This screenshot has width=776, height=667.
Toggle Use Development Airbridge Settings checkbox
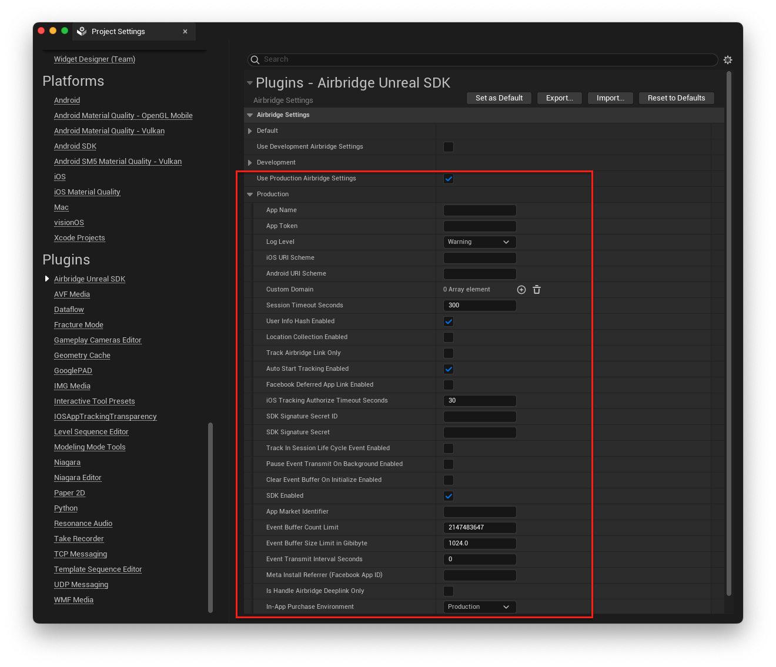click(449, 147)
